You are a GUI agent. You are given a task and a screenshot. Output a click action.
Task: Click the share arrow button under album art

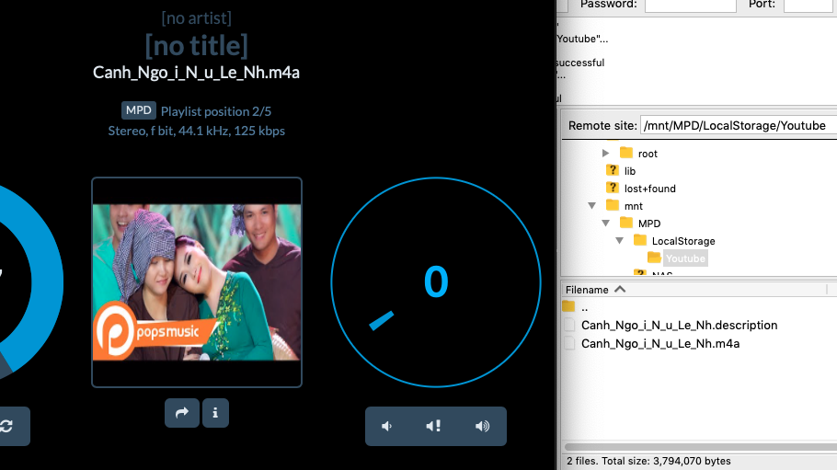[x=182, y=413]
